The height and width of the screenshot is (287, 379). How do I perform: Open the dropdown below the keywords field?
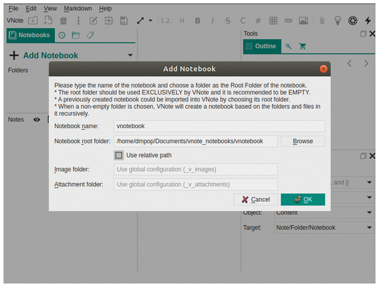click(370, 197)
